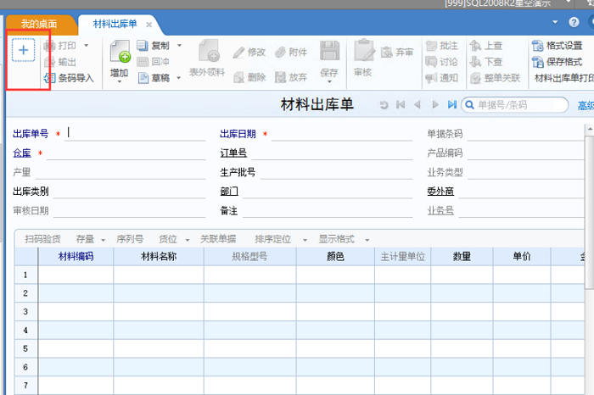Screen dimensions: 594x395
Task: Click the 委外商 link label
Action: click(440, 192)
